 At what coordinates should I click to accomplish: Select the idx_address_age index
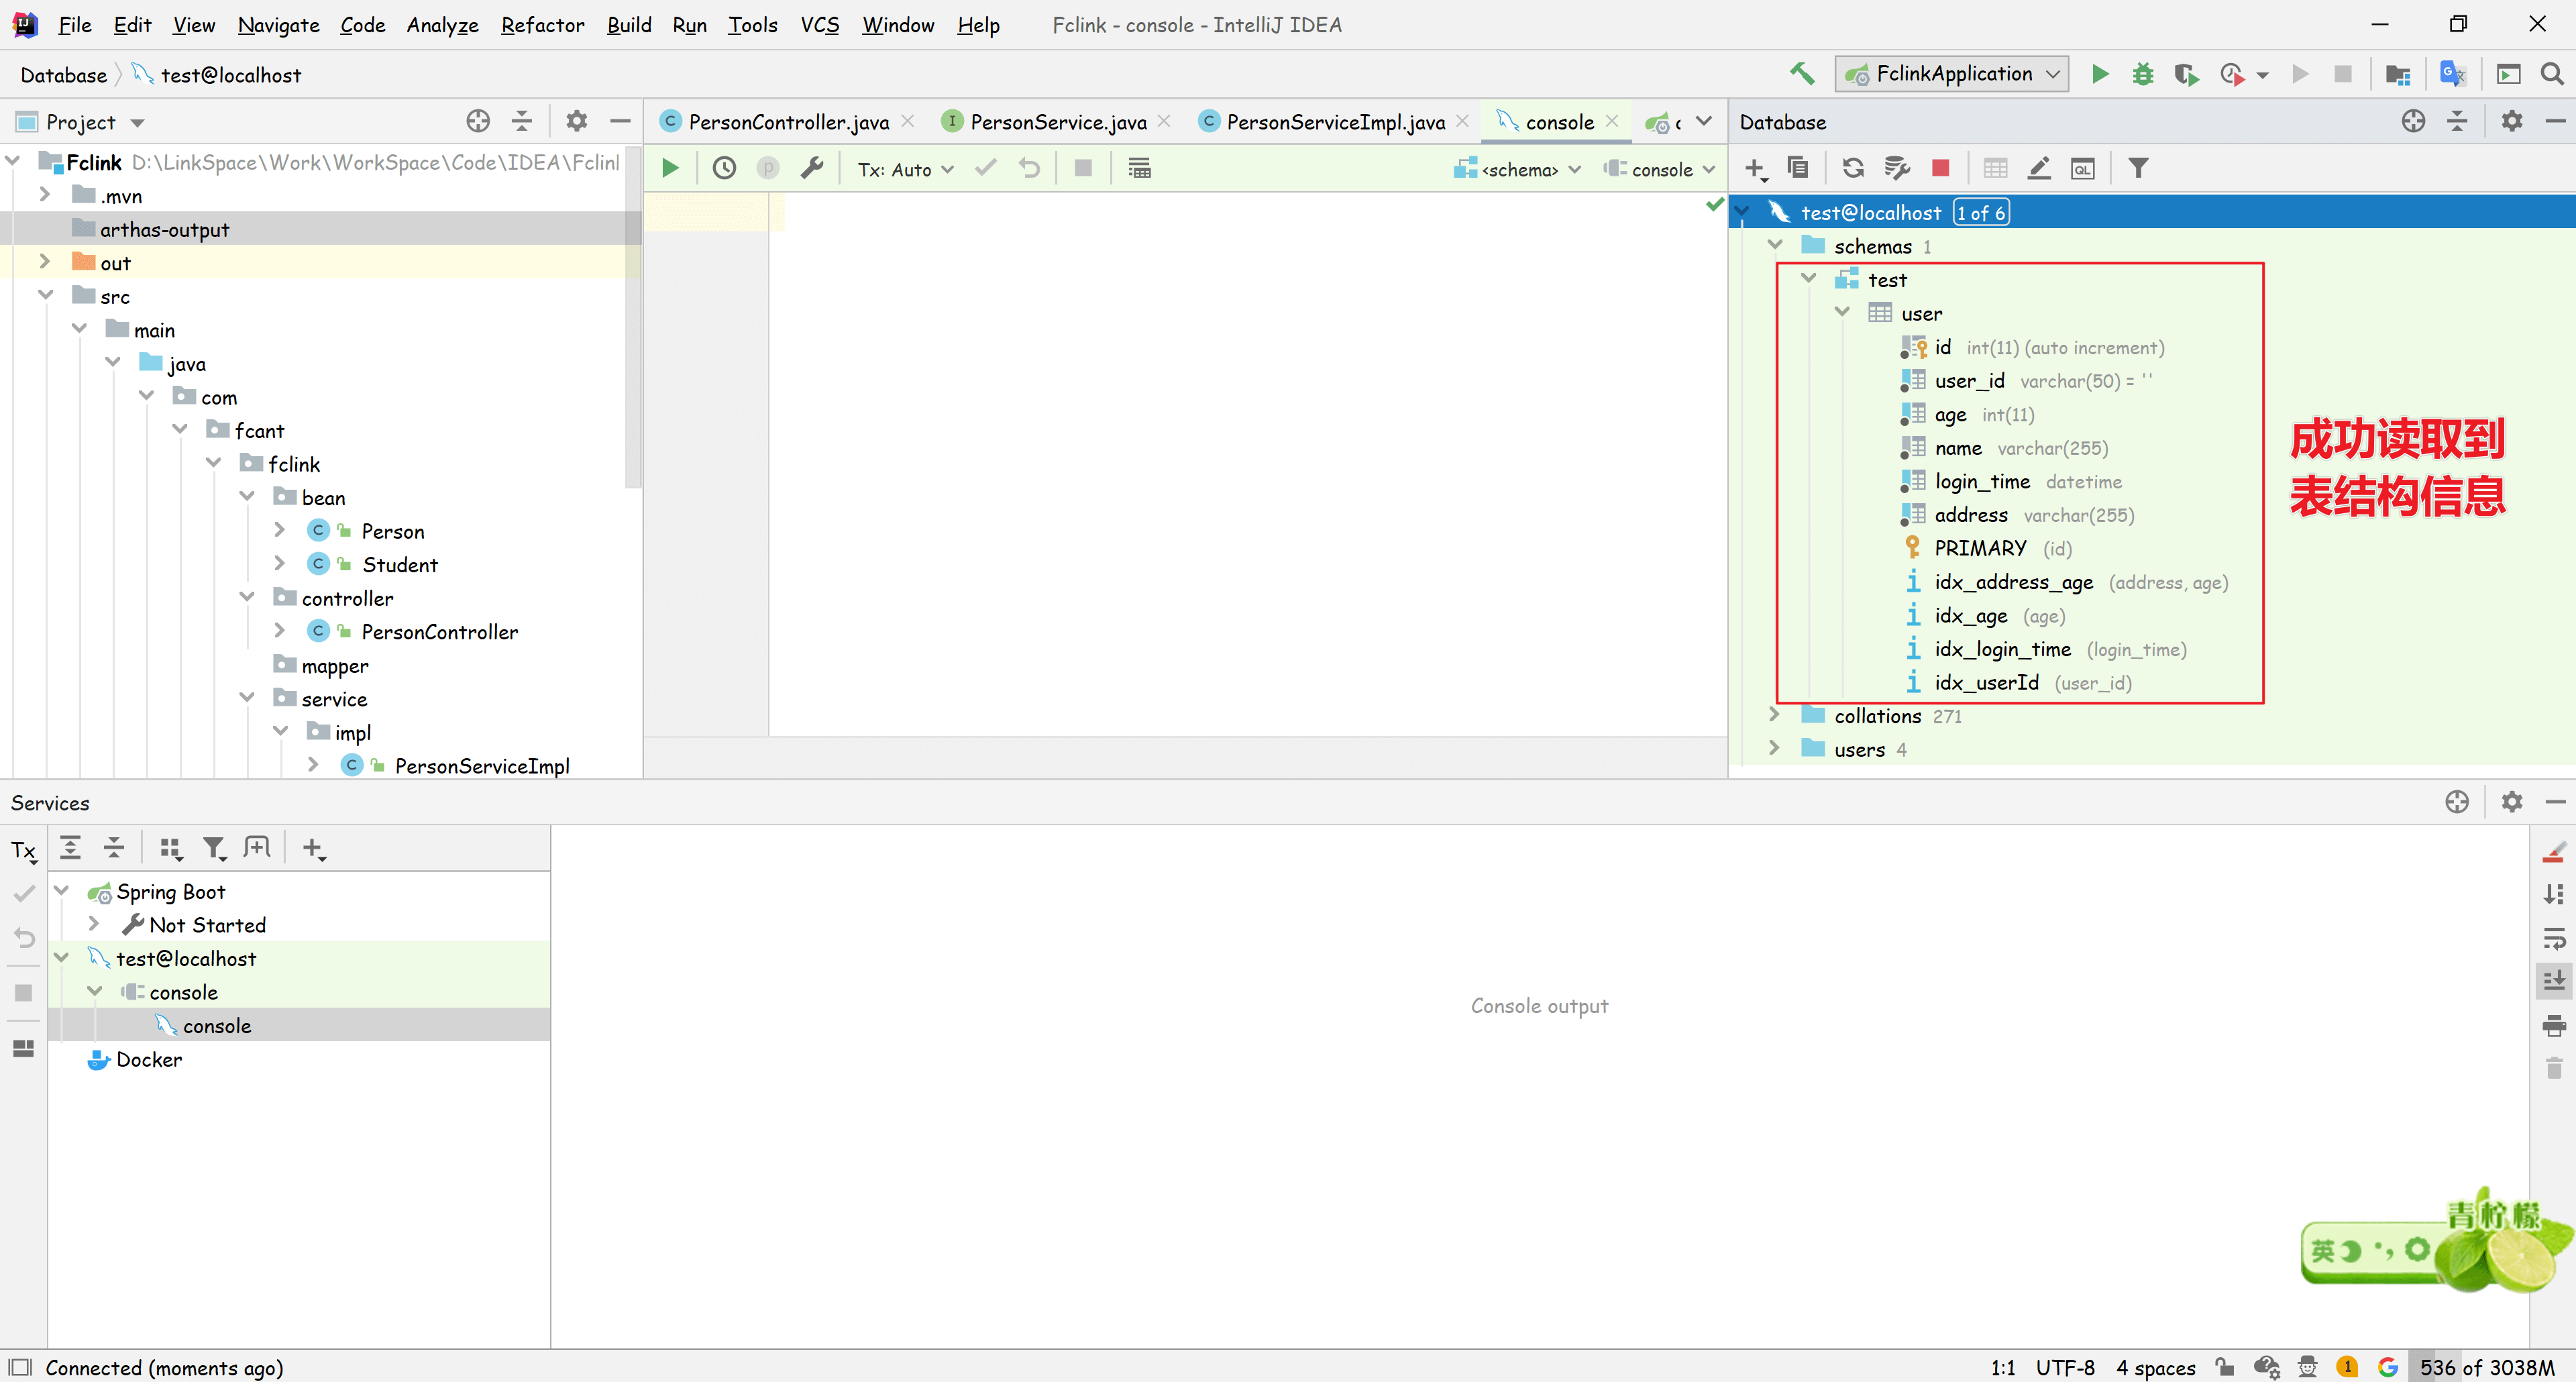coord(2013,582)
